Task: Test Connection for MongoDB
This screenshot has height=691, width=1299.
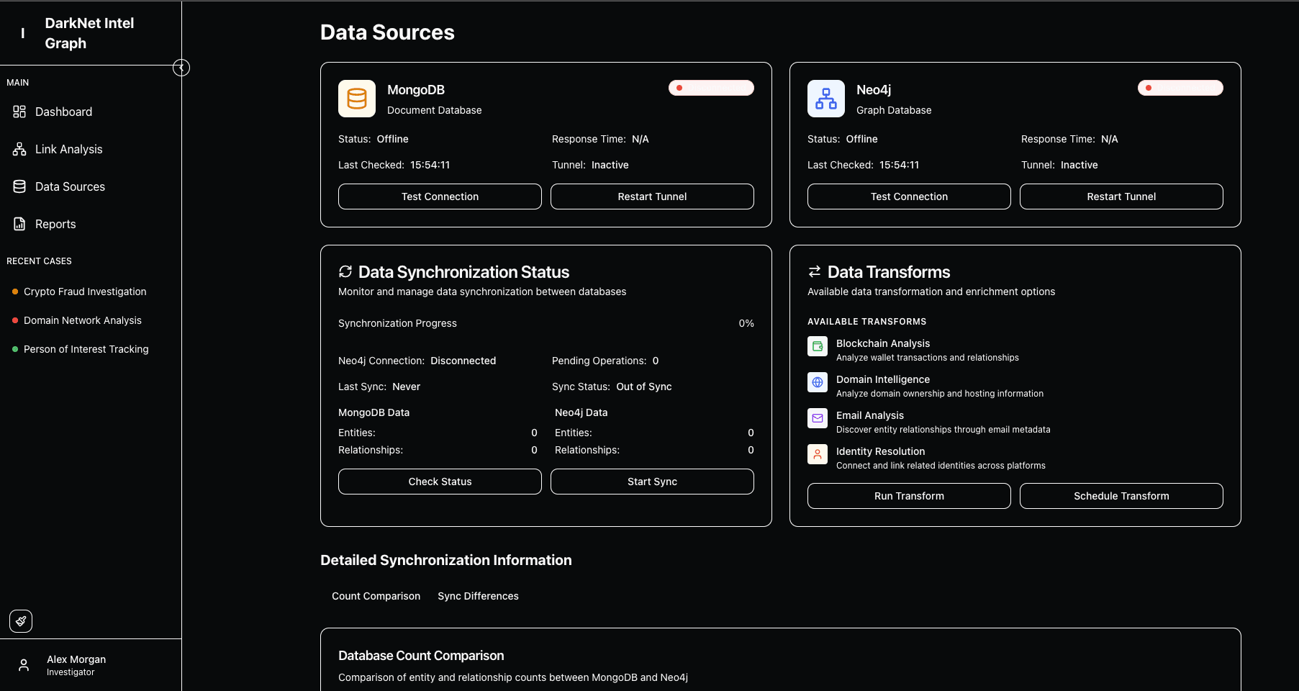Action: [440, 197]
